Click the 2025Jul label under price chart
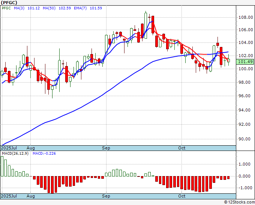The image size is (255, 205). pos(10,148)
